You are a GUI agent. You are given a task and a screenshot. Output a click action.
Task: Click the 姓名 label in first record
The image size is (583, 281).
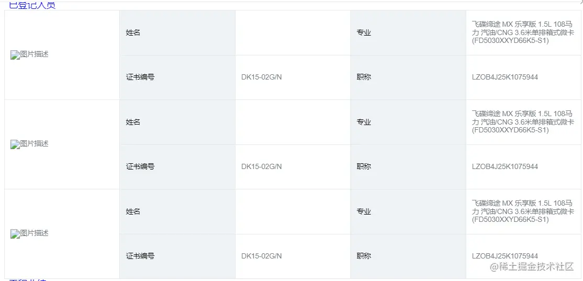pyautogui.click(x=133, y=32)
